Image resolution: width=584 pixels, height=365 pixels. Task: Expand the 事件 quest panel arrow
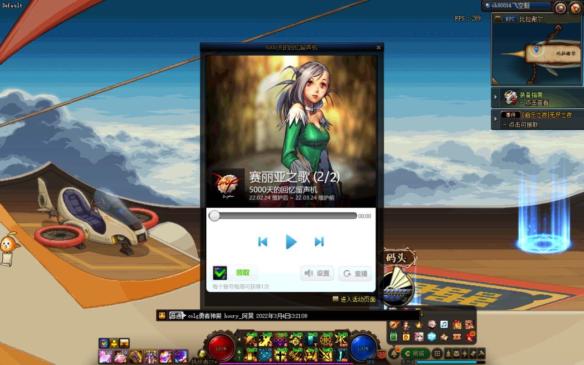click(495, 119)
